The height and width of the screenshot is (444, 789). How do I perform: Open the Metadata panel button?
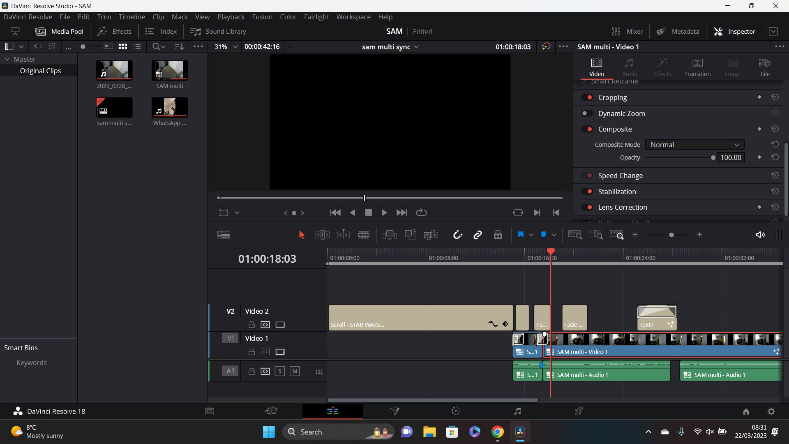click(x=678, y=32)
